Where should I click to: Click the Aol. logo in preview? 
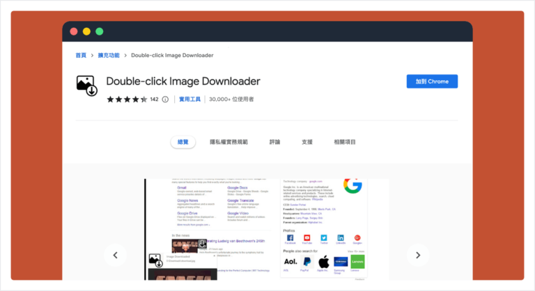pyautogui.click(x=290, y=262)
